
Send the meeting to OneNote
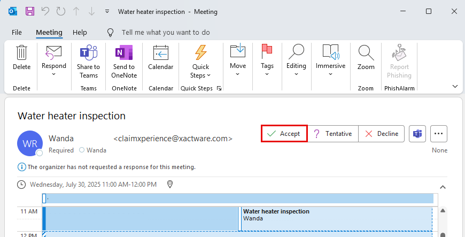[x=124, y=62]
